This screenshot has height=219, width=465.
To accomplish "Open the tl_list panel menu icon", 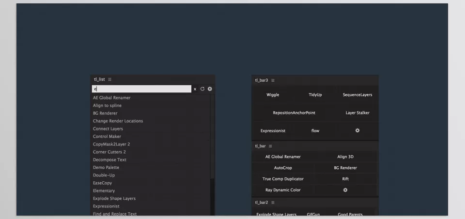I will [110, 79].
